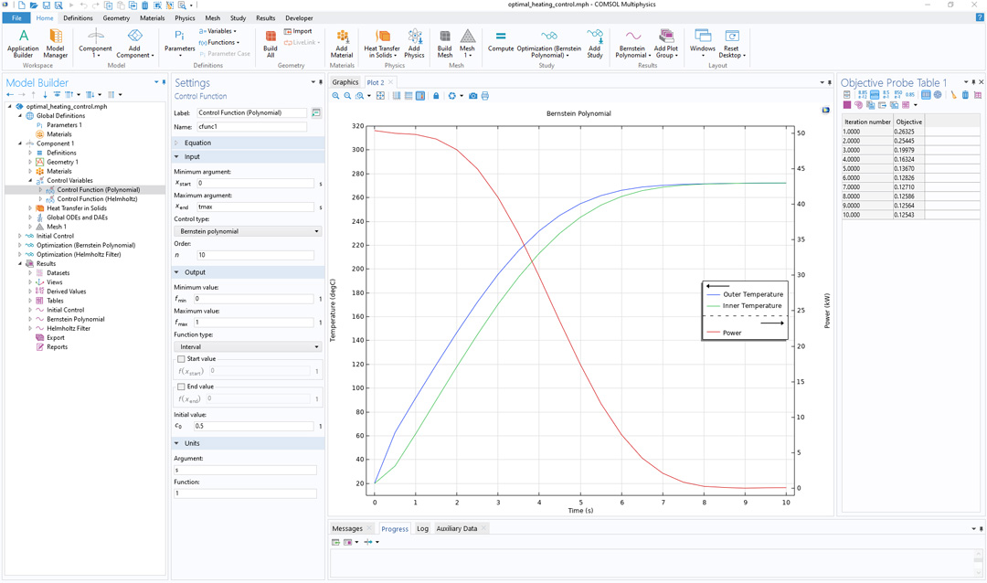Click the Order n input field
This screenshot has width=987, height=583.
click(256, 255)
